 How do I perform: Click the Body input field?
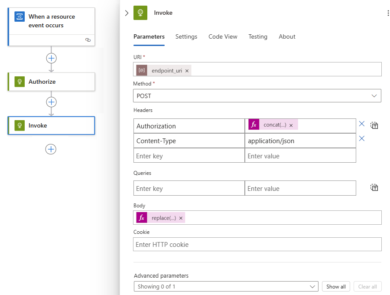coord(257,218)
